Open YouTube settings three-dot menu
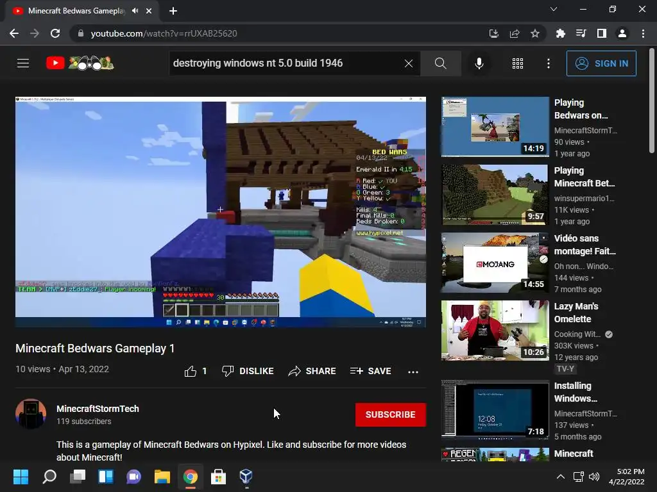 click(549, 63)
